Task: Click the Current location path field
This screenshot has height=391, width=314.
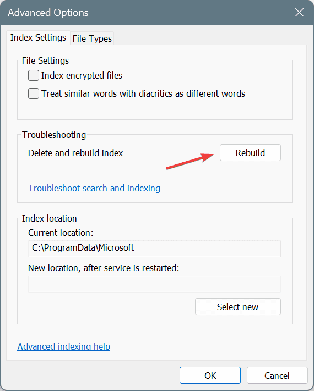Action: tap(154, 249)
